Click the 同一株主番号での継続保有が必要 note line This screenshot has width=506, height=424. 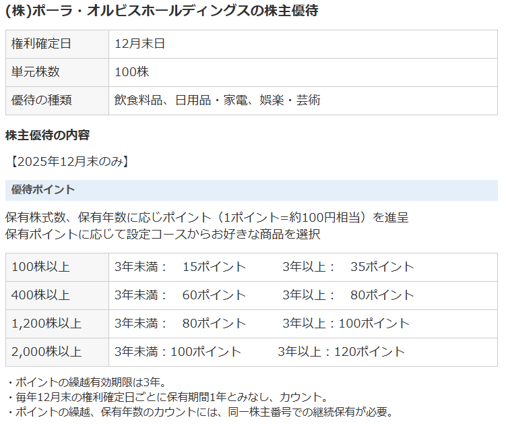pos(198,412)
